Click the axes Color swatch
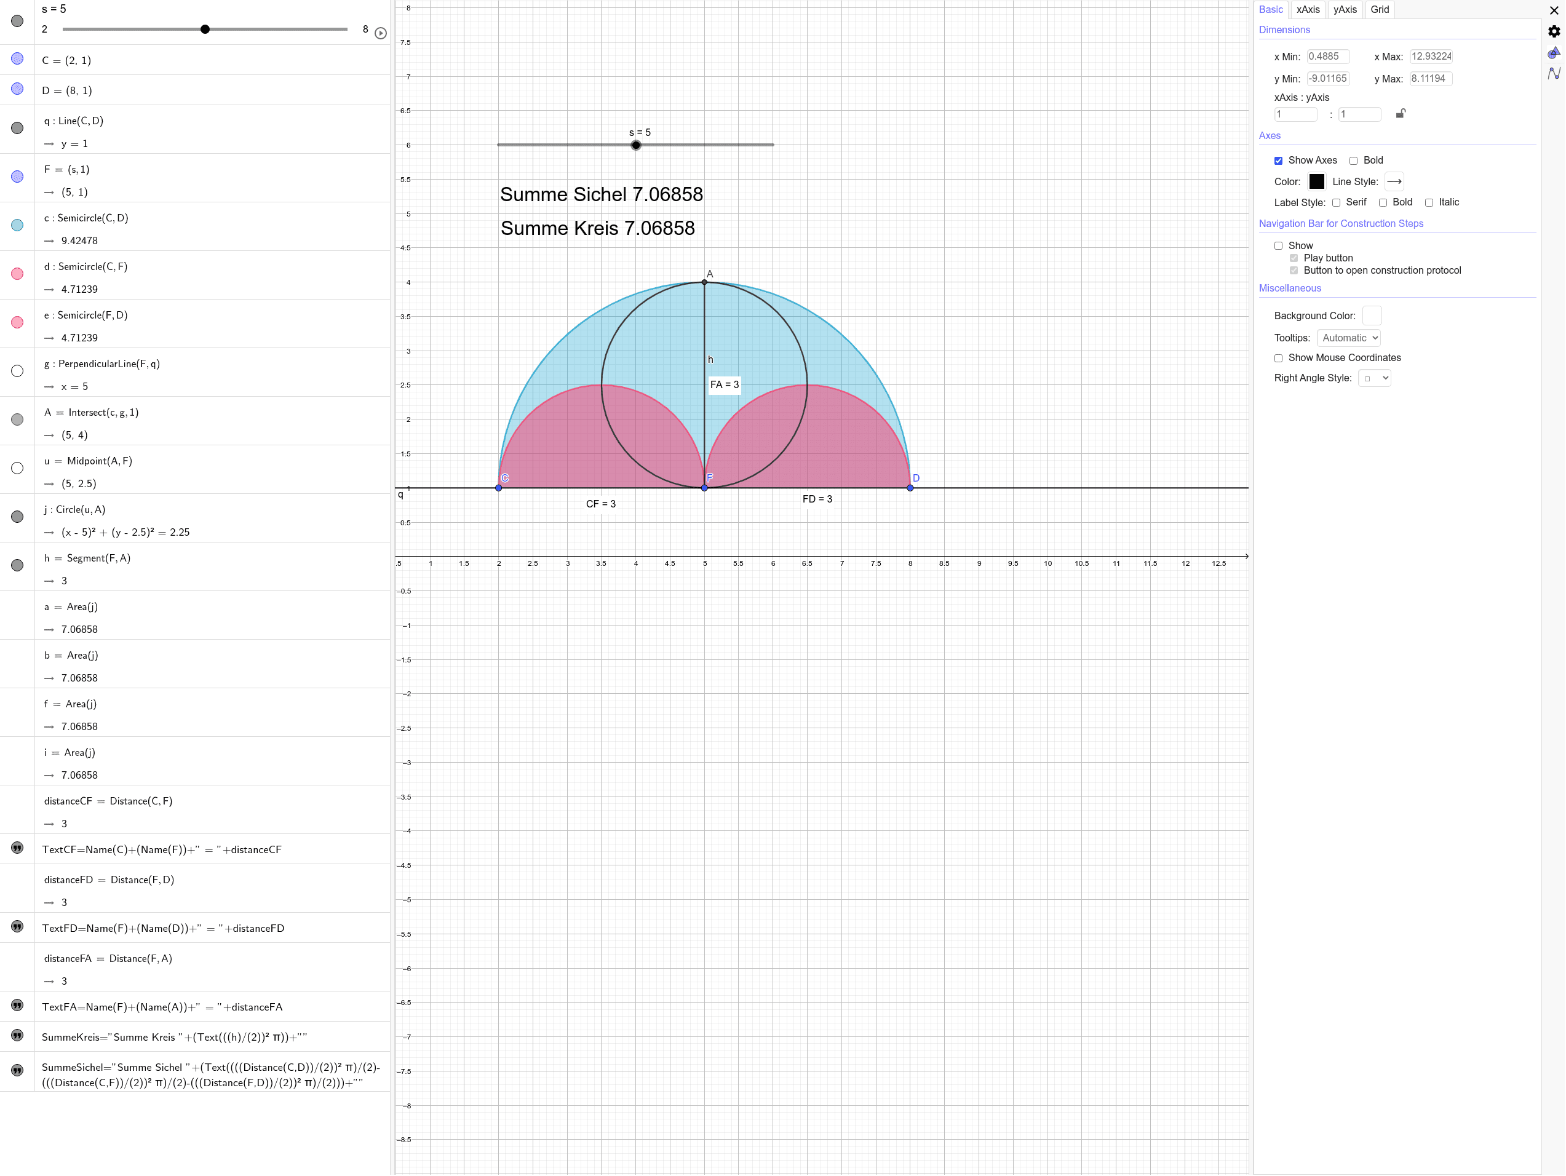The height and width of the screenshot is (1176, 1566). [x=1316, y=181]
